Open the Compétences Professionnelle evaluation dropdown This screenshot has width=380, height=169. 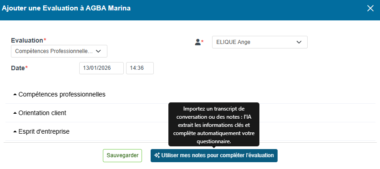point(59,51)
